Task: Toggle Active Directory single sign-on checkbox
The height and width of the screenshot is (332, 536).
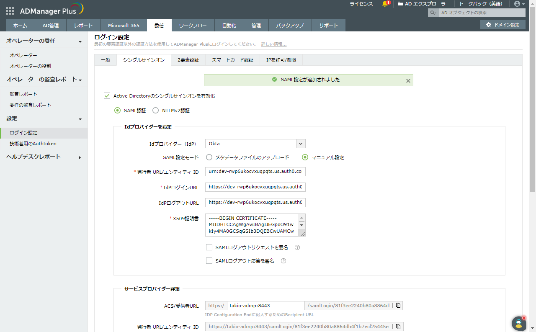Action: (x=107, y=96)
